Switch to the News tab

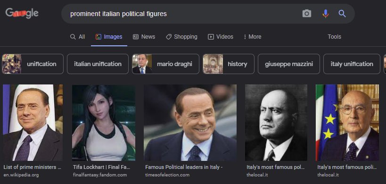pyautogui.click(x=144, y=37)
